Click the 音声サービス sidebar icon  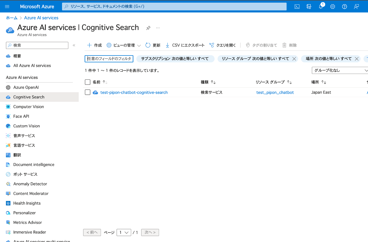click(x=8, y=136)
